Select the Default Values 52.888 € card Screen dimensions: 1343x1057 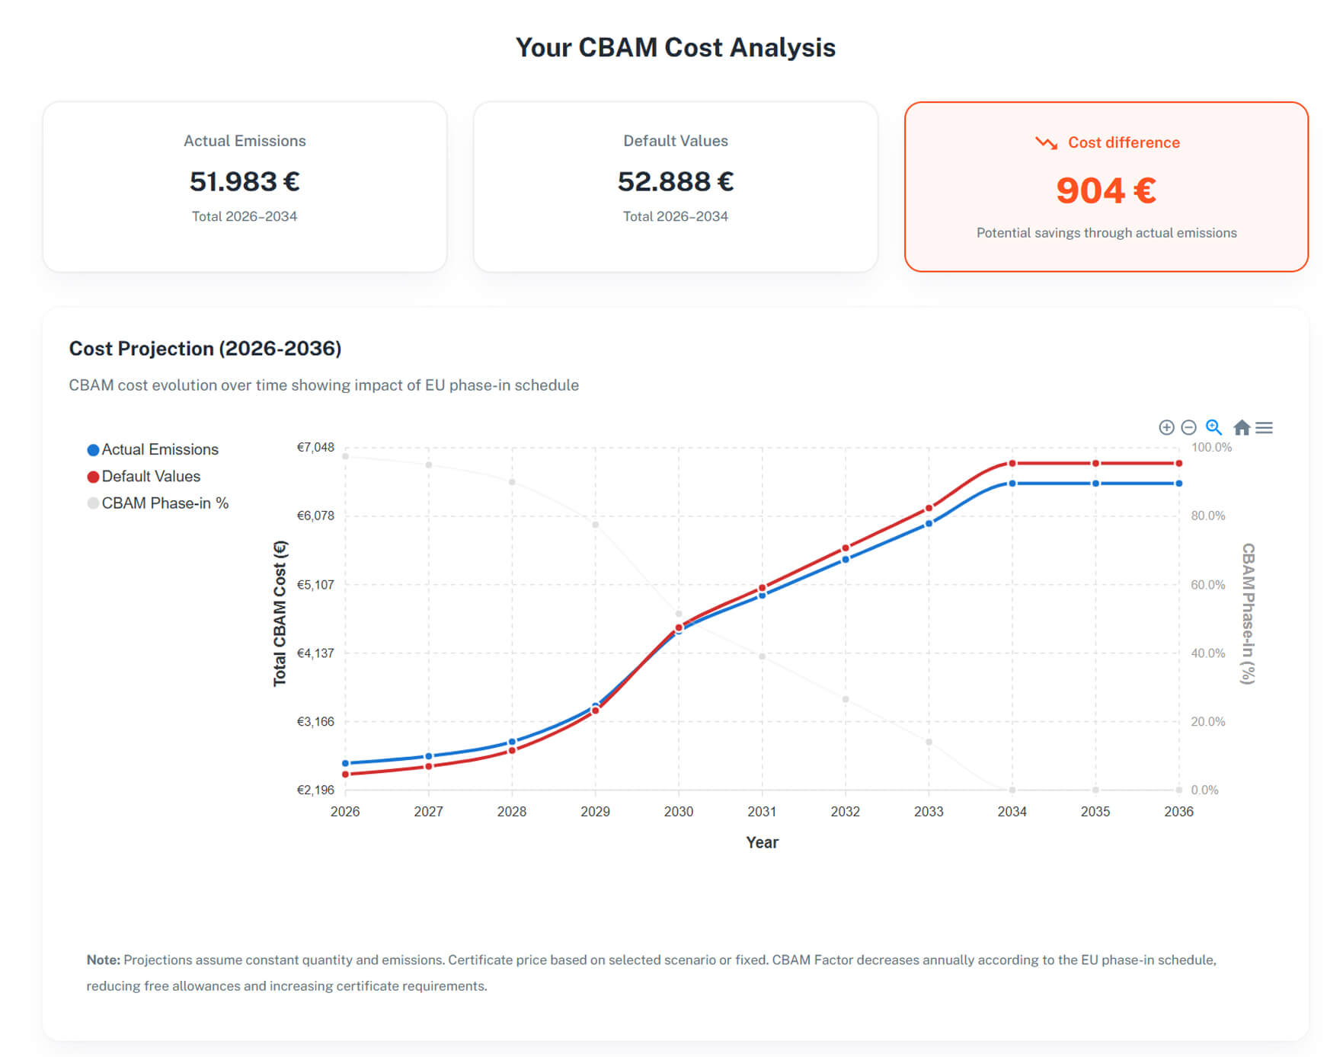pos(675,186)
